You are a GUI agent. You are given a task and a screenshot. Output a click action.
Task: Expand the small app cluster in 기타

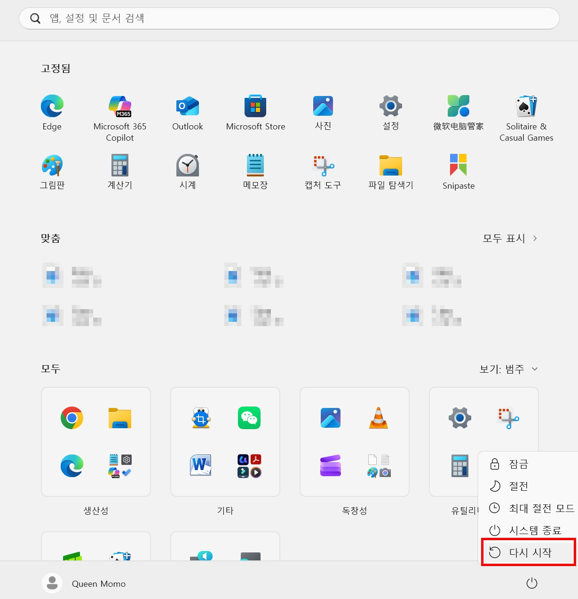(249, 466)
